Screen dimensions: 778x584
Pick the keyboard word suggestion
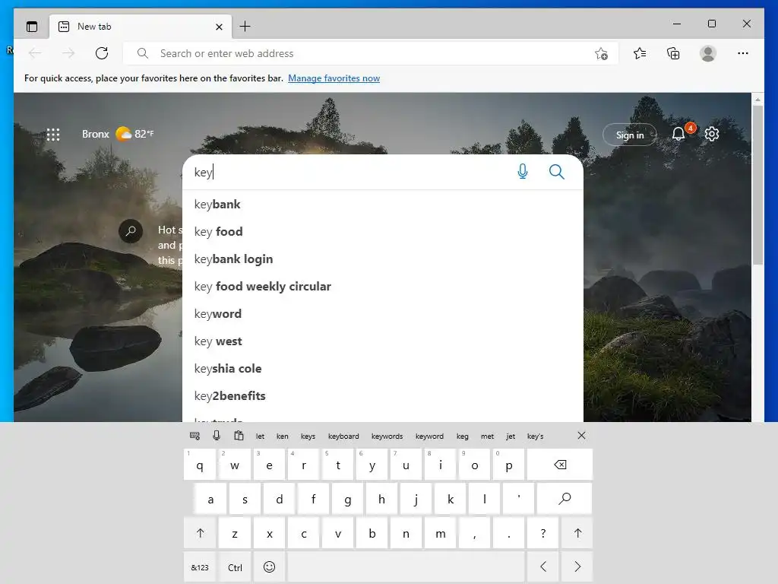pyautogui.click(x=343, y=436)
